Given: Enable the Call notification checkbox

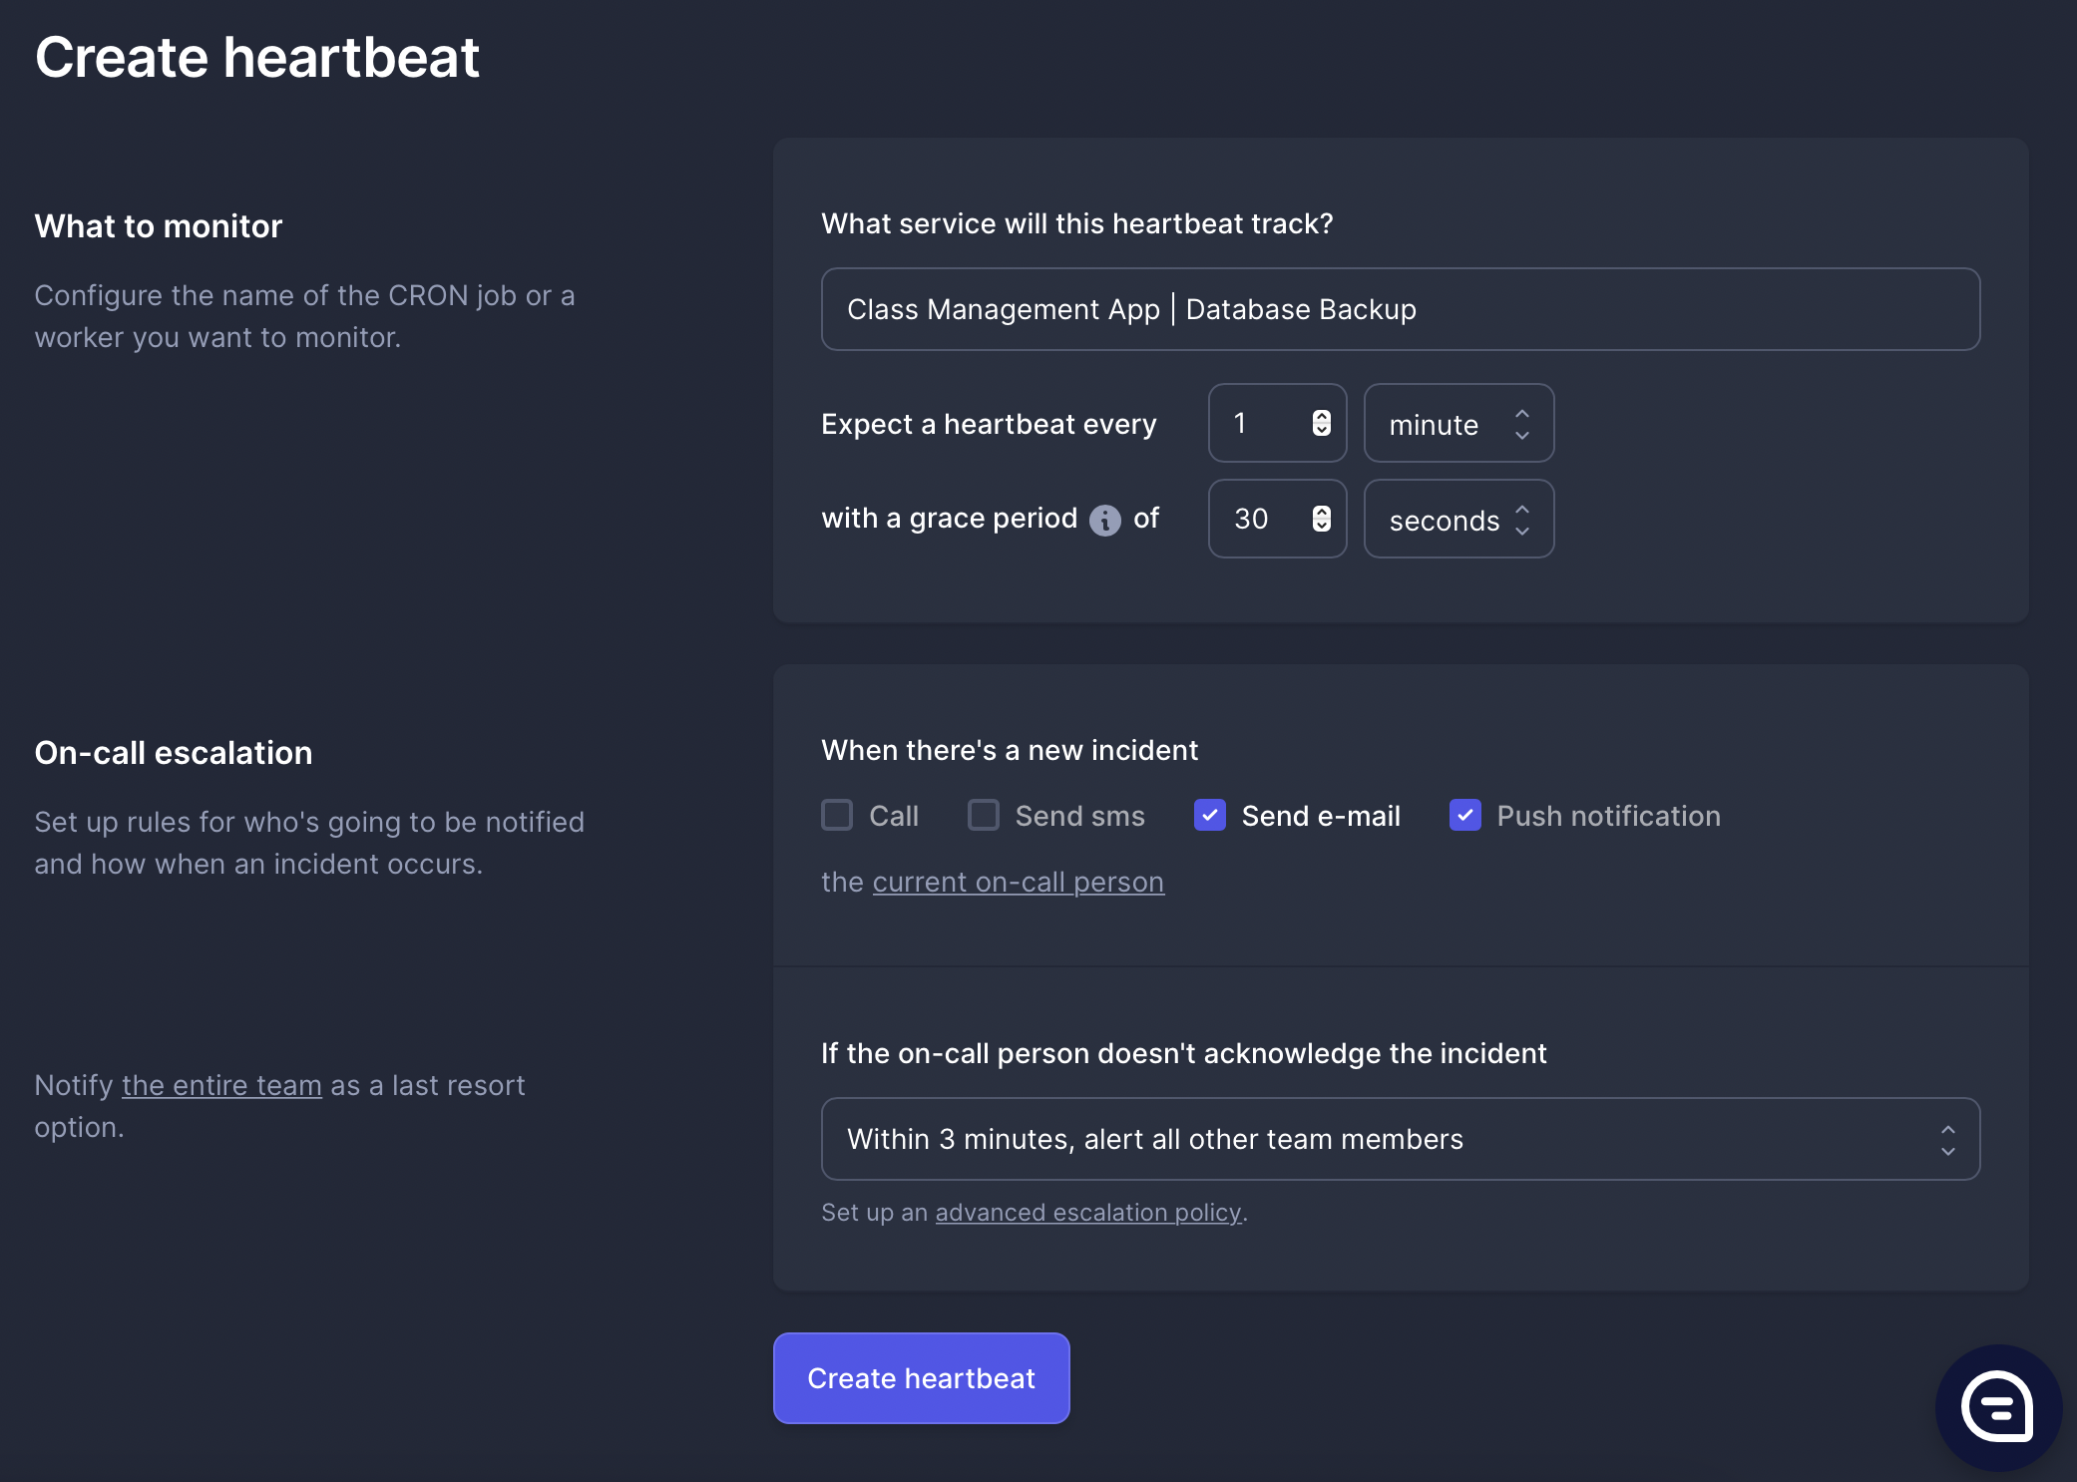Looking at the screenshot, I should (x=836, y=815).
